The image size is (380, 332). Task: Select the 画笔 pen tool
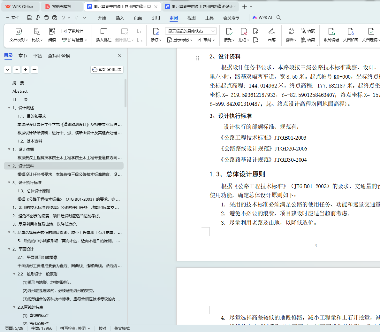272,35
